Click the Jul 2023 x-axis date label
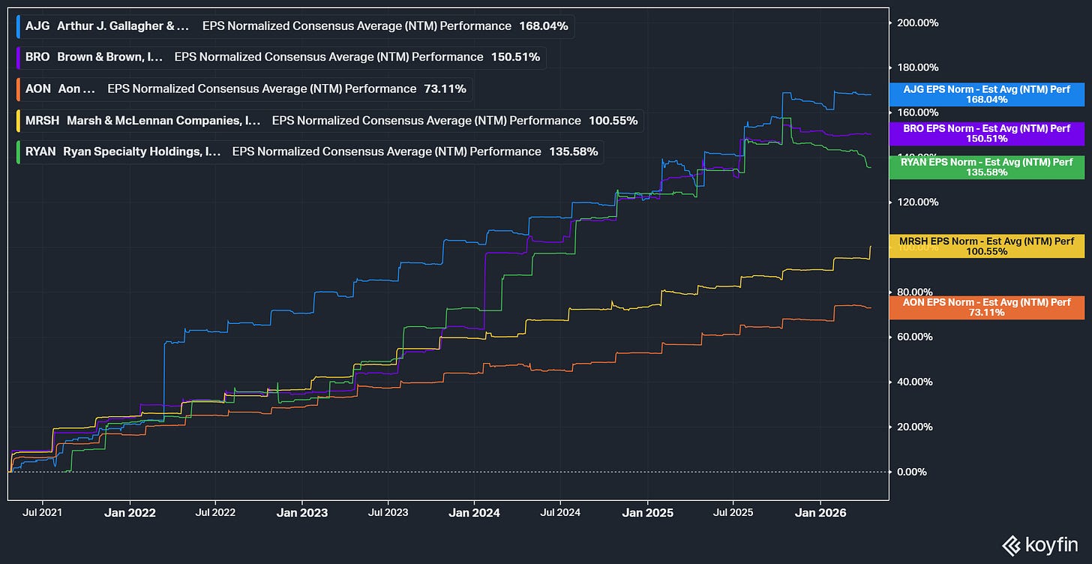1092x564 pixels. pyautogui.click(x=388, y=513)
